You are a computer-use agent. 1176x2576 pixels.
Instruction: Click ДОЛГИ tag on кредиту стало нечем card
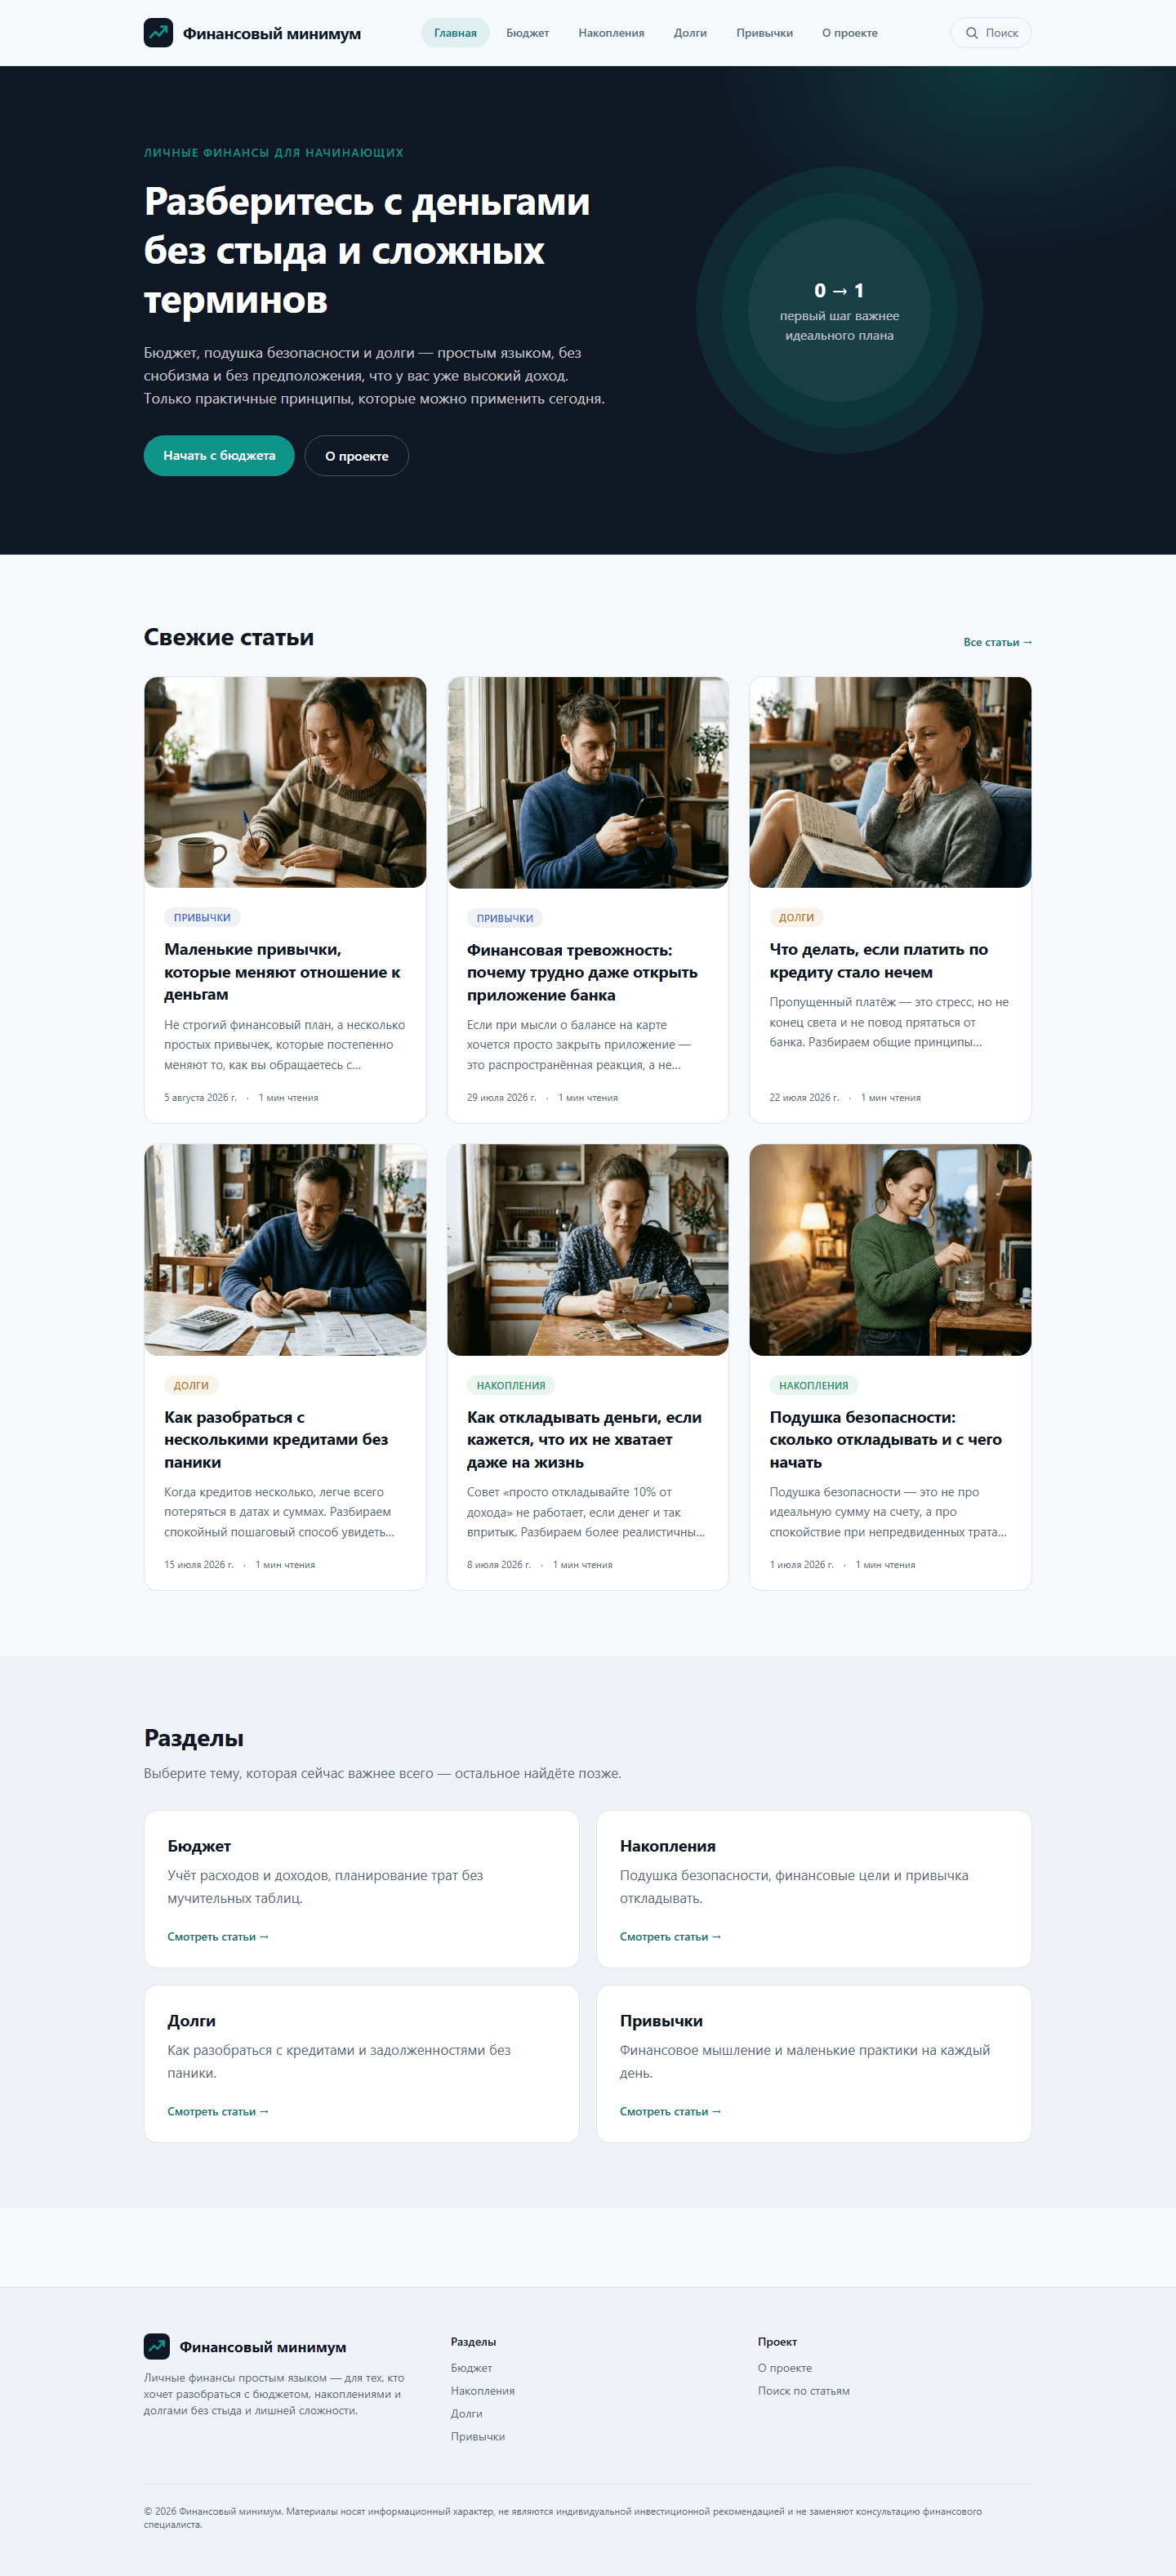pyautogui.click(x=796, y=917)
